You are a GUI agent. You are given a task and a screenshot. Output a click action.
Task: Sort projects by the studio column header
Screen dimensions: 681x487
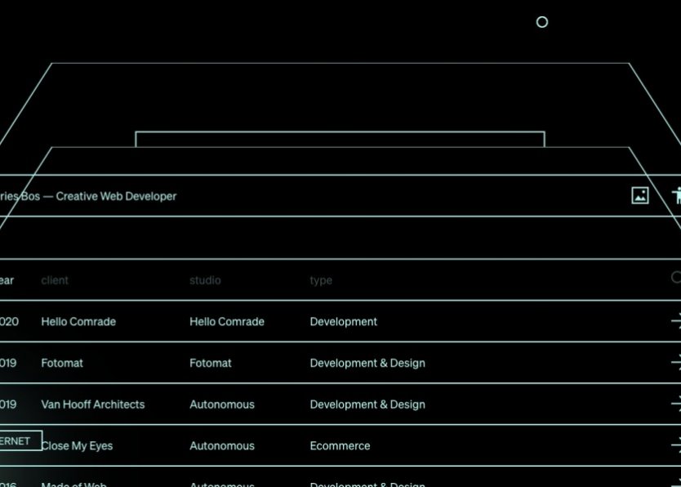coord(205,280)
